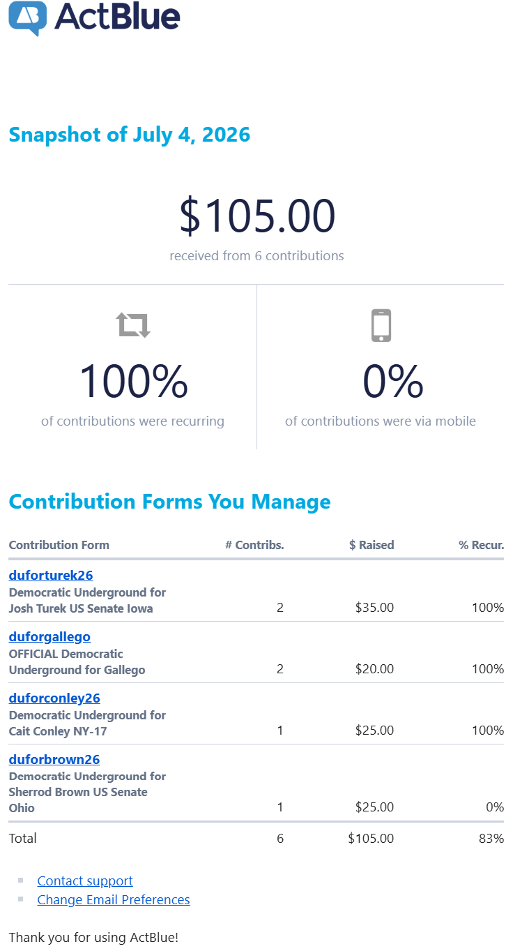Click the 0% via mobile figure
The width and height of the screenshot is (513, 951).
[x=393, y=382]
